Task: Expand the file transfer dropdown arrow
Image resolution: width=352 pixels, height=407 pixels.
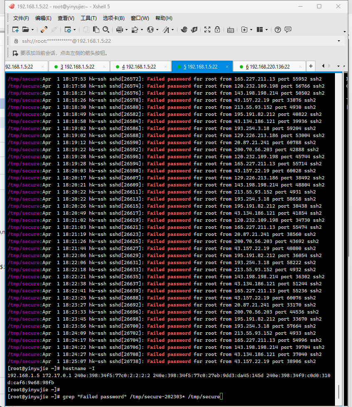Action: coord(142,30)
